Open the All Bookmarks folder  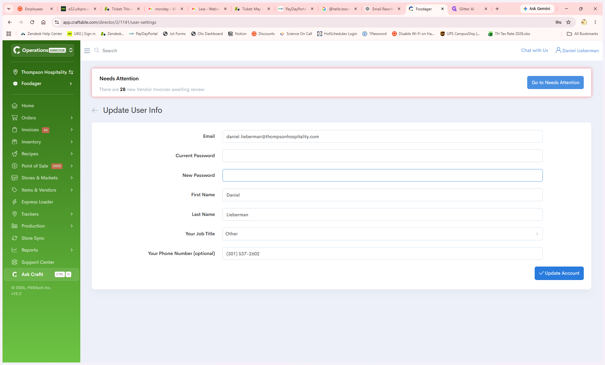click(x=582, y=34)
